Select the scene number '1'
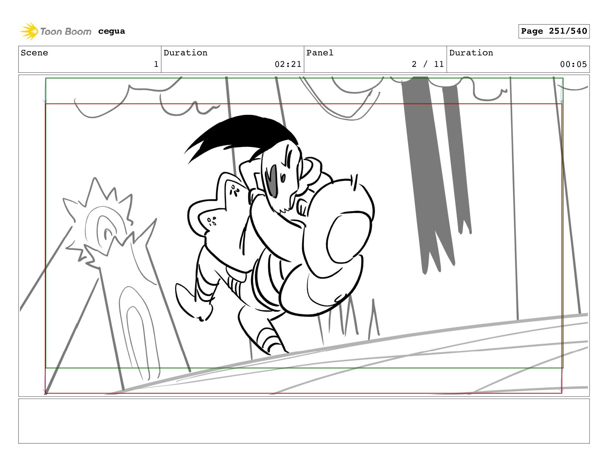This screenshot has width=609, height=471. (x=156, y=64)
